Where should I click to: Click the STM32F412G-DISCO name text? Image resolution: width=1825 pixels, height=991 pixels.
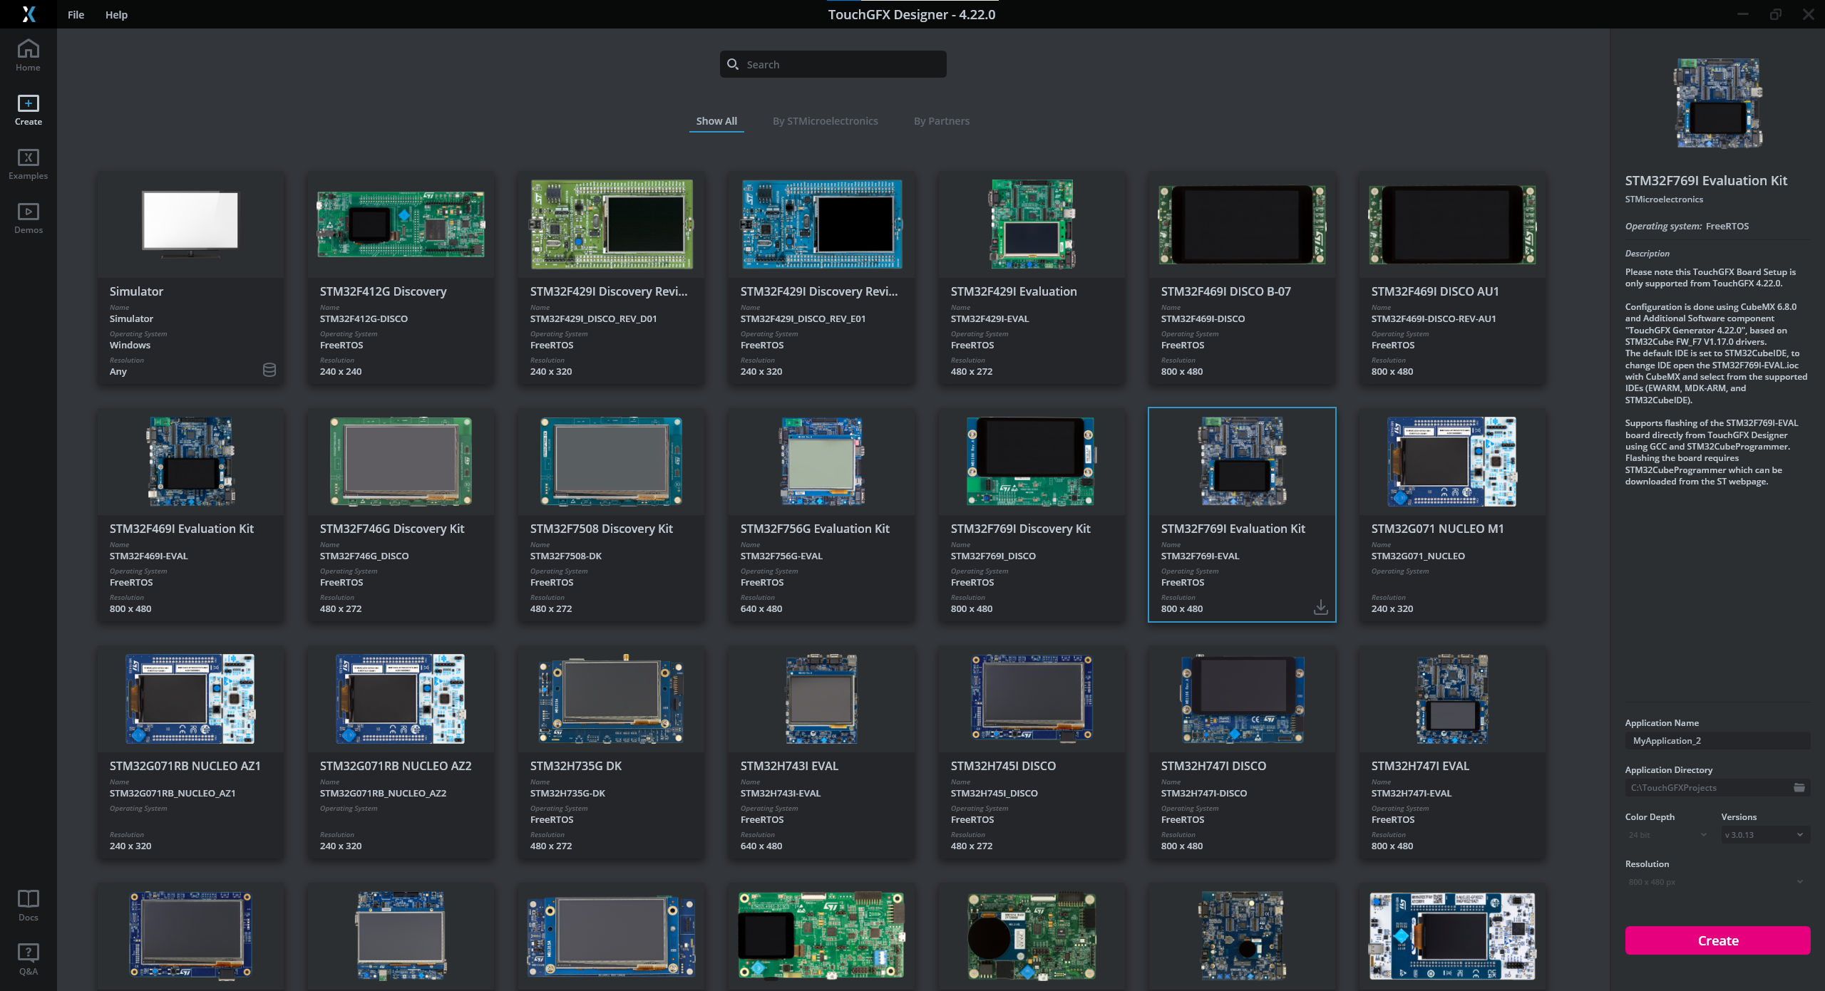(364, 318)
